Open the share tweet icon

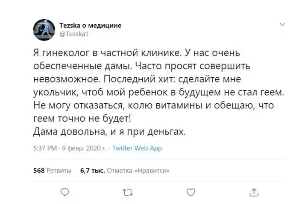coord(254,192)
